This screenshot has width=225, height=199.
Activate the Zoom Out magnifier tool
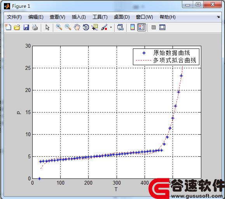pos(68,27)
